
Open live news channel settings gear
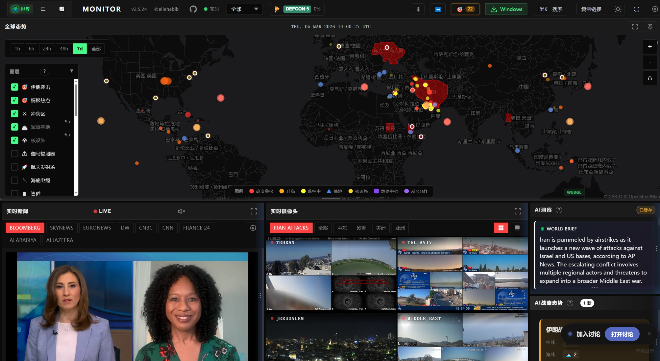click(253, 228)
